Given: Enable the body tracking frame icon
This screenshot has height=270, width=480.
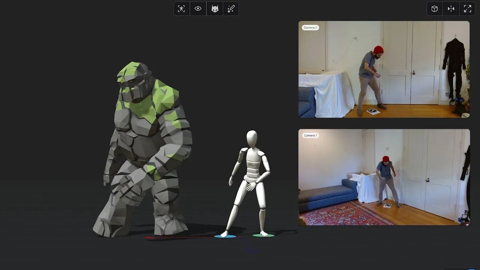Looking at the screenshot, I should pos(181,9).
